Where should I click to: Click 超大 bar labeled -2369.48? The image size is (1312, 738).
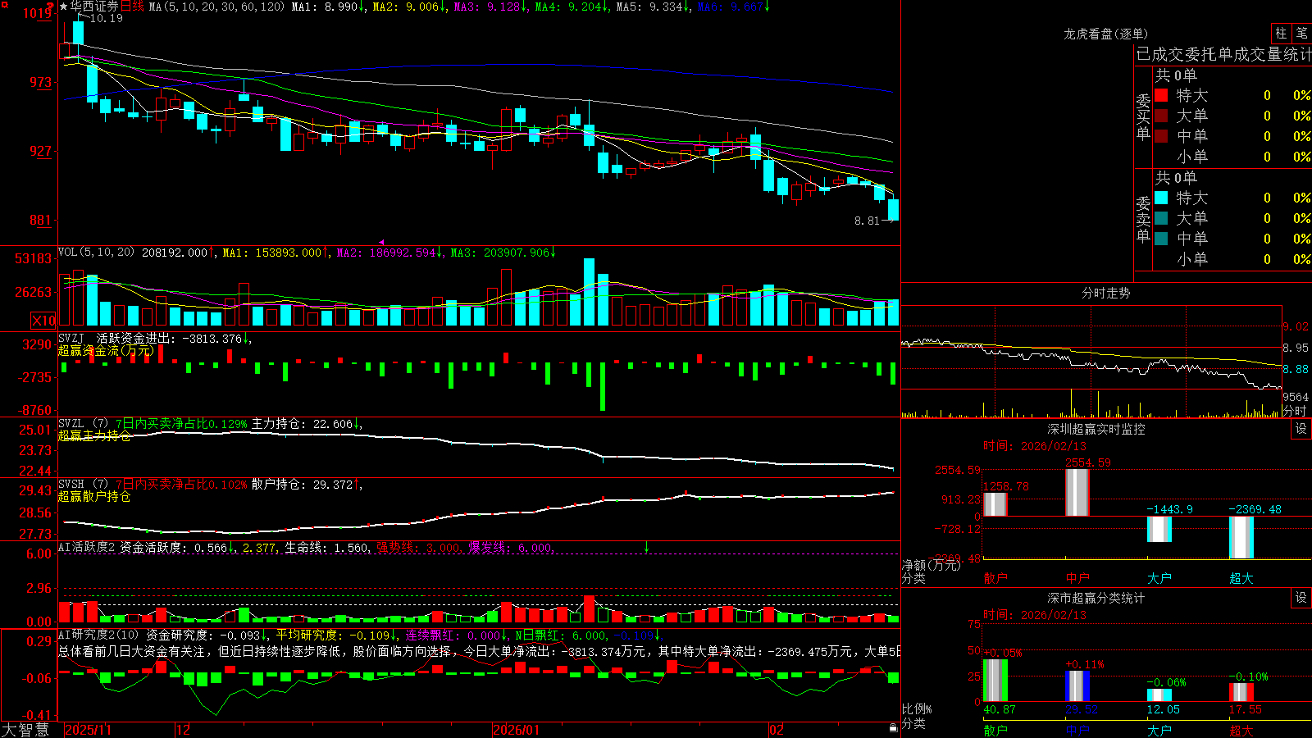tap(1241, 537)
